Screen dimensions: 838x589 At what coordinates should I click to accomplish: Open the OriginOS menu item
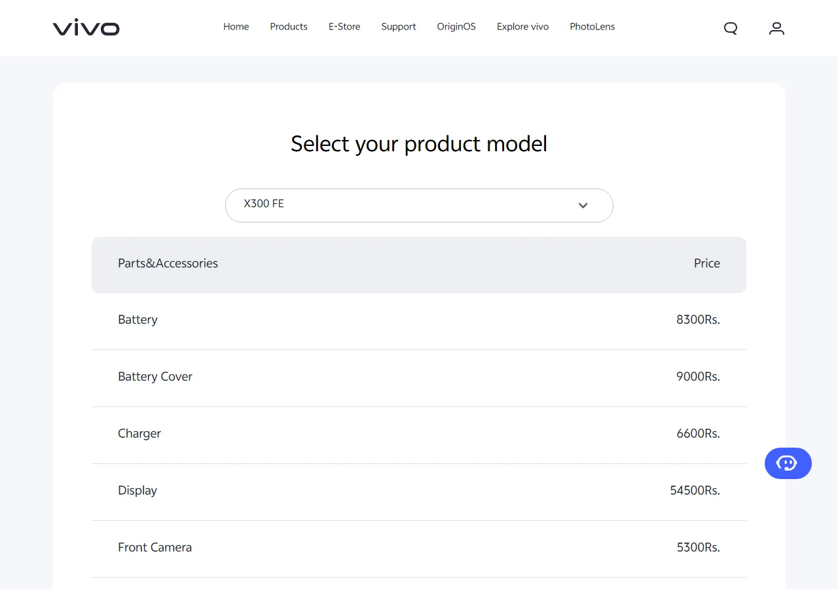[456, 27]
